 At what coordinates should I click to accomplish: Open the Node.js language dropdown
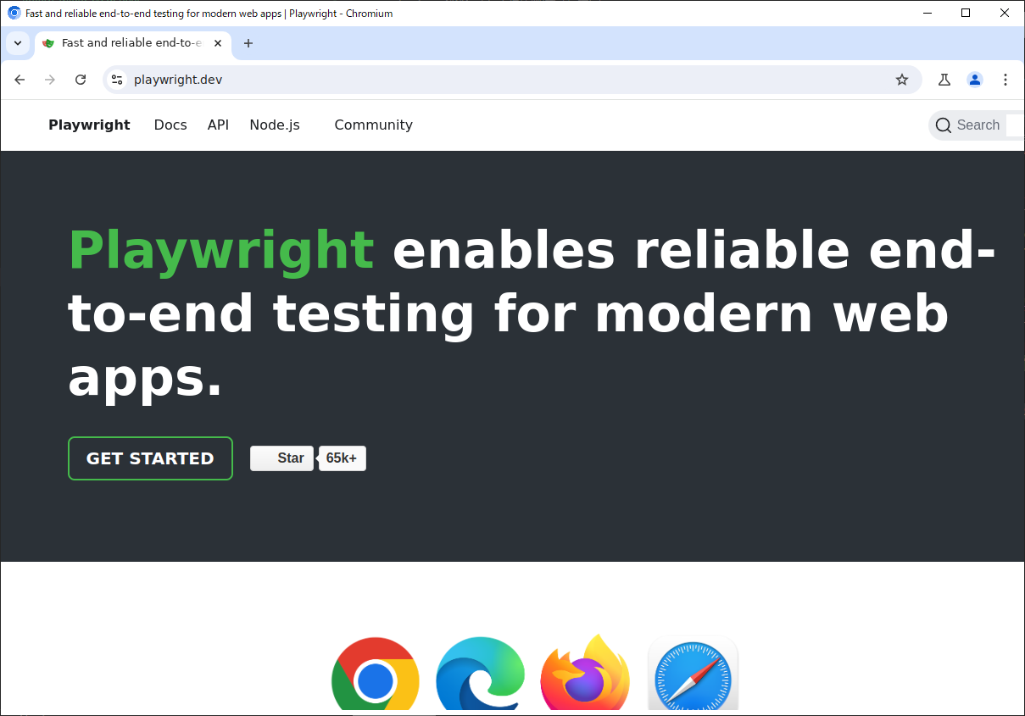(x=274, y=125)
